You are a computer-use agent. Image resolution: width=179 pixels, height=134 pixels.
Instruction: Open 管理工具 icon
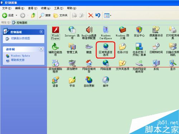click(x=72, y=46)
